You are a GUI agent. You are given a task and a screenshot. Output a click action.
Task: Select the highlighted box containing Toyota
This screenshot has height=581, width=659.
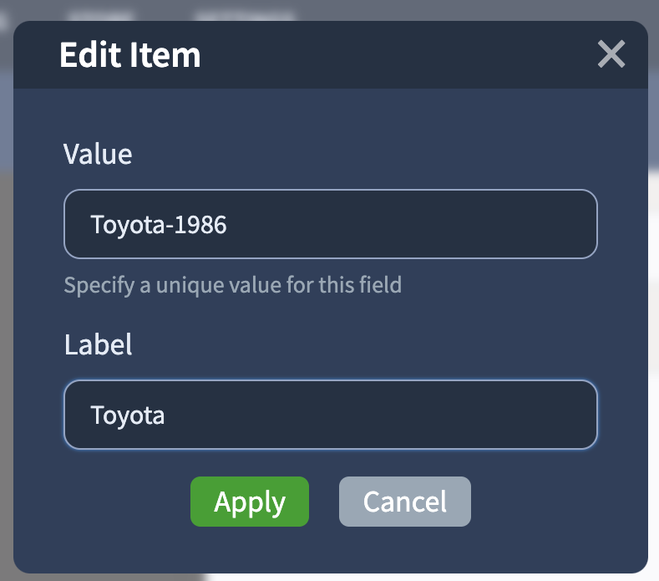(331, 415)
